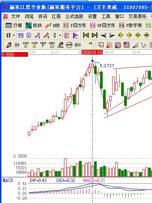Expand the candlestick style dropdown arrow

pyautogui.click(x=60, y=35)
